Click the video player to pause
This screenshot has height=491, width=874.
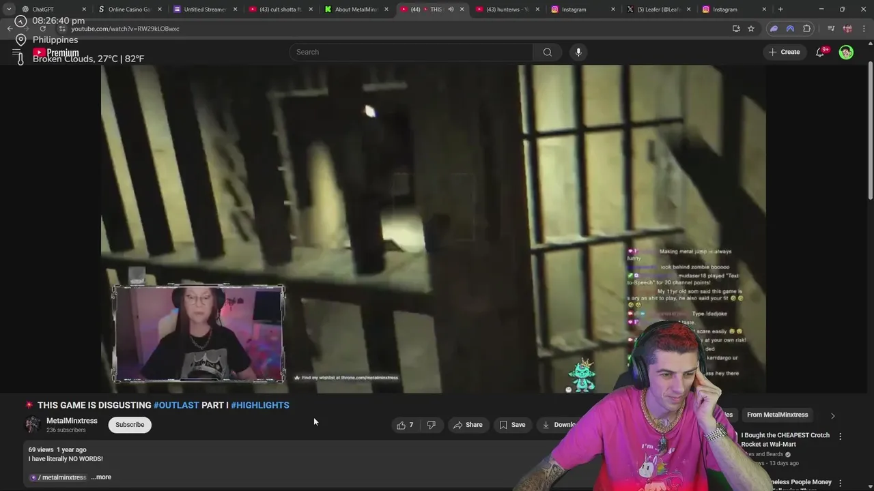tap(433, 228)
